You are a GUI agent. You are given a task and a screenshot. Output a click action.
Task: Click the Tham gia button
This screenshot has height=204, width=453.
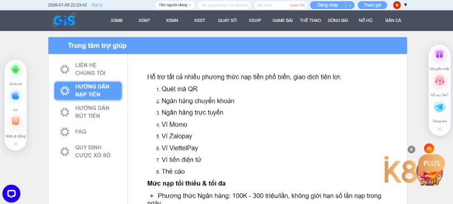point(372,5)
